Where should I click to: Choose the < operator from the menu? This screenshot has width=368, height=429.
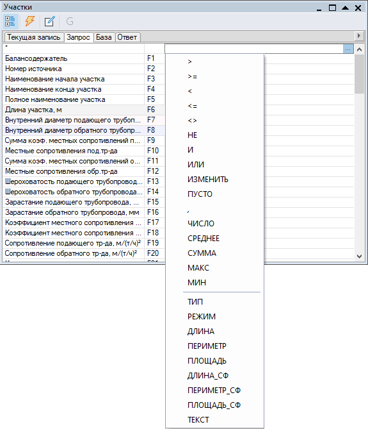(214, 91)
